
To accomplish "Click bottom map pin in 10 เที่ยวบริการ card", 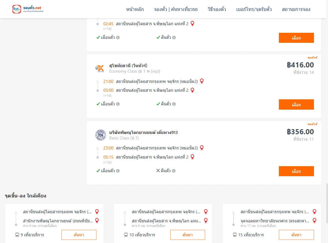I will (206, 221).
